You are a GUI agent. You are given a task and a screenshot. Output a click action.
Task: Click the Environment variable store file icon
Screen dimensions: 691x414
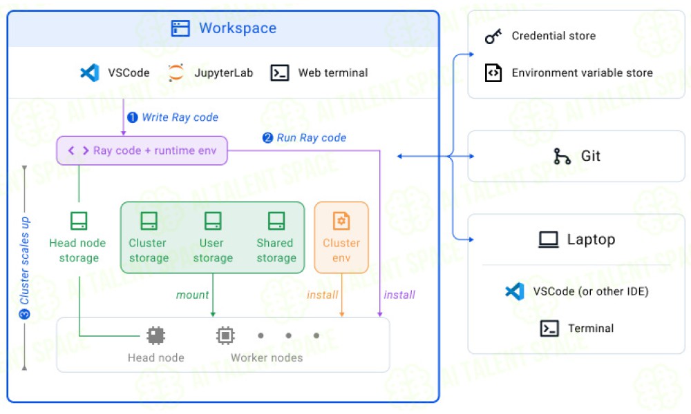coord(493,72)
